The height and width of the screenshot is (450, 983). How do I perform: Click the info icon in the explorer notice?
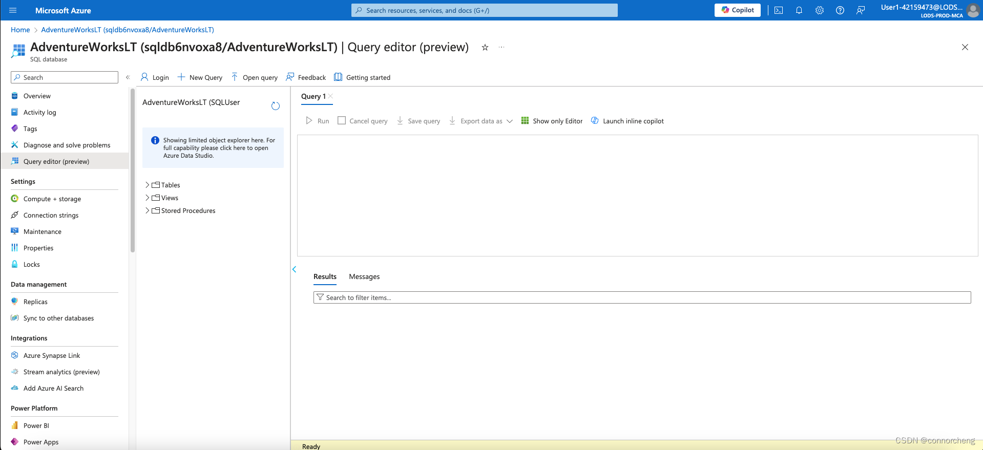155,140
